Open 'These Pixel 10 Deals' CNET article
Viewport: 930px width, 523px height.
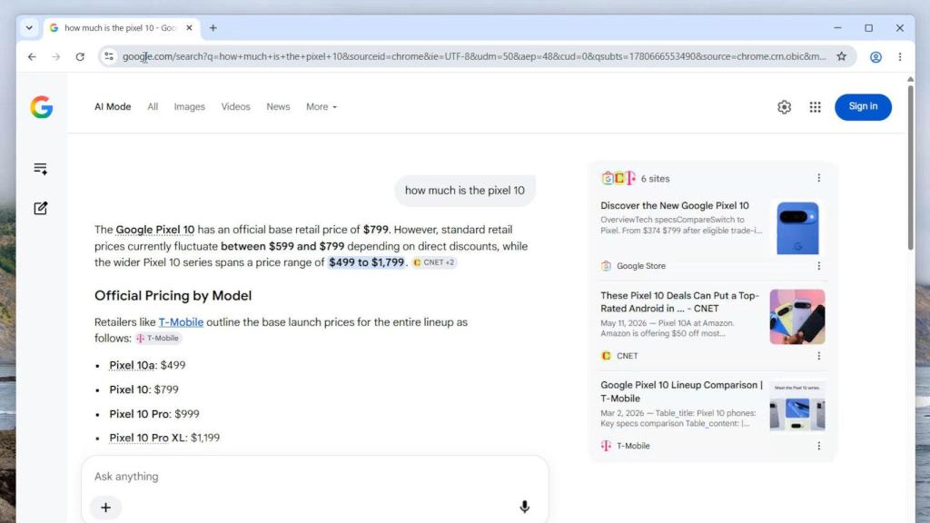(679, 301)
